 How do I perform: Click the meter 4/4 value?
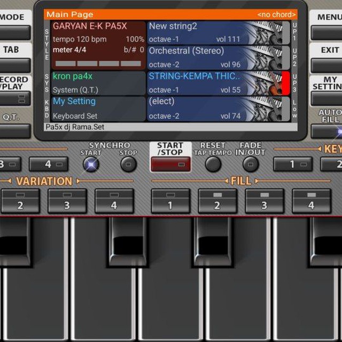pyautogui.click(x=69, y=50)
